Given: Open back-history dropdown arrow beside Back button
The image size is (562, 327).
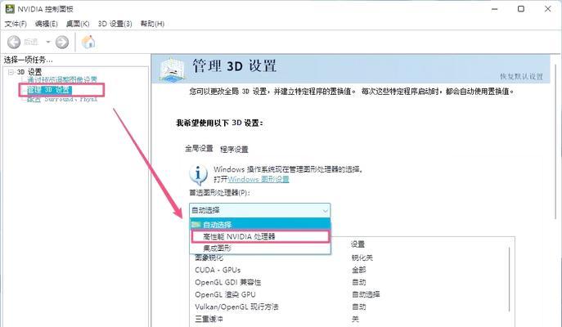Looking at the screenshot, I should coord(48,43).
